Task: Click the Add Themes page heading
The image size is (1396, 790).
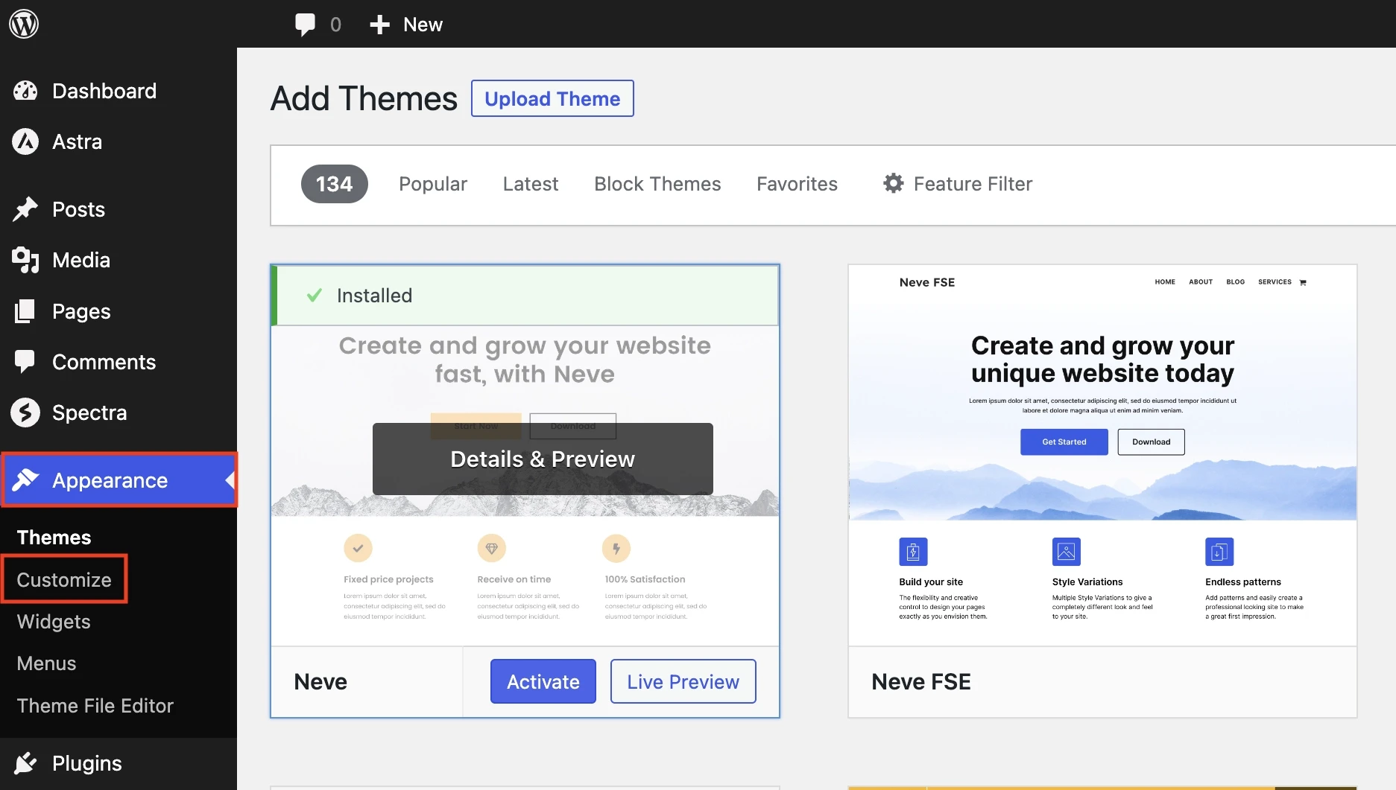Action: (364, 98)
